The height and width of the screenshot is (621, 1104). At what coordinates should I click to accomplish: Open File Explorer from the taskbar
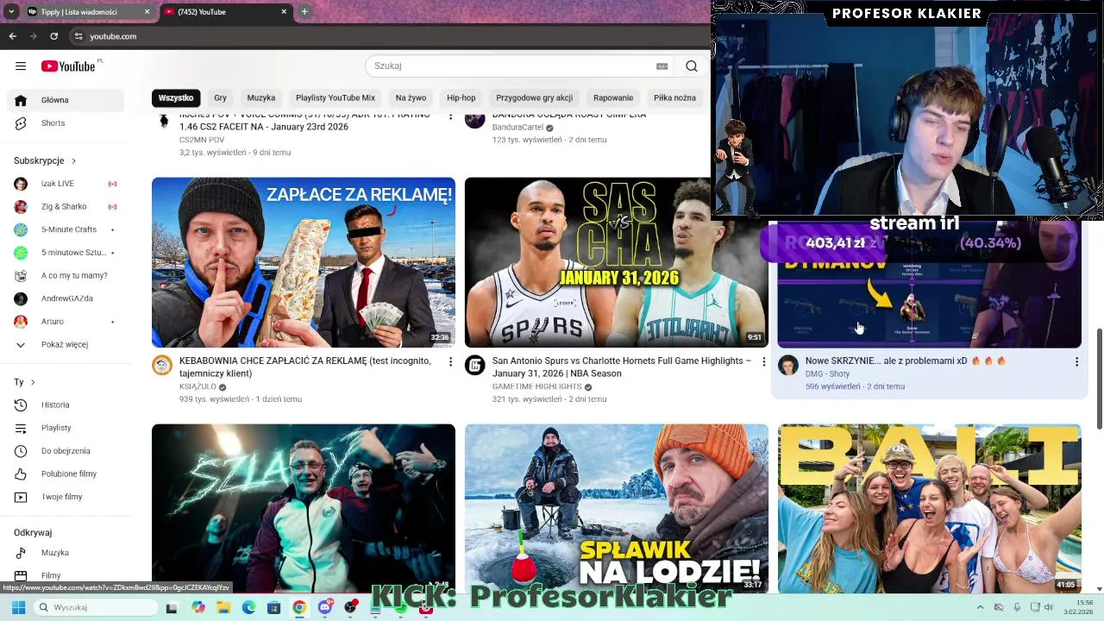(x=223, y=608)
